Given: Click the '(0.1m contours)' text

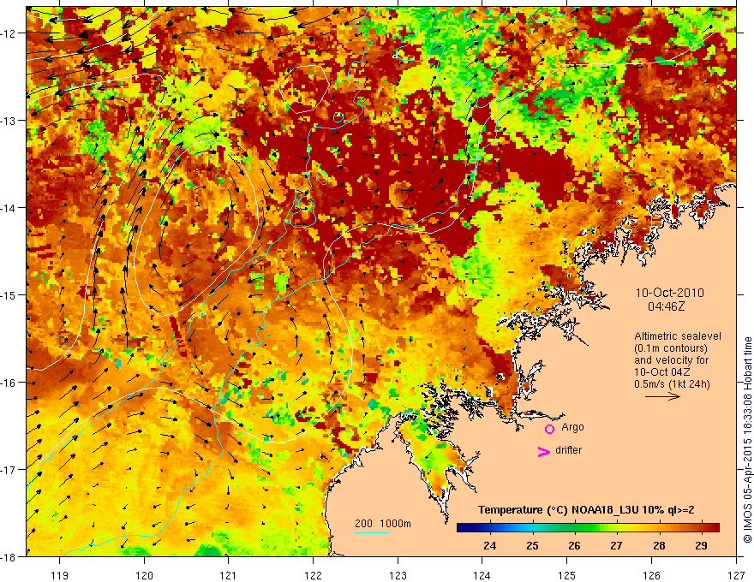Looking at the screenshot, I should coord(670,348).
